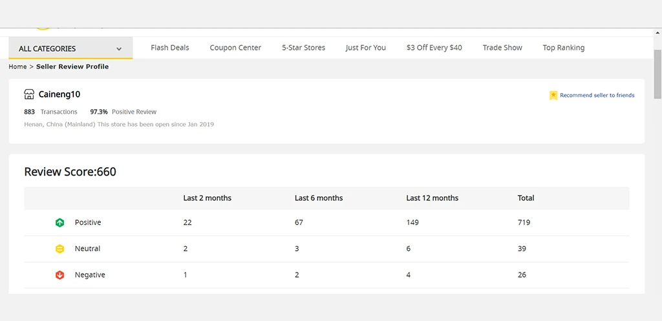Click Positive count 22 for last 2 months
The height and width of the screenshot is (321, 662).
[187, 222]
